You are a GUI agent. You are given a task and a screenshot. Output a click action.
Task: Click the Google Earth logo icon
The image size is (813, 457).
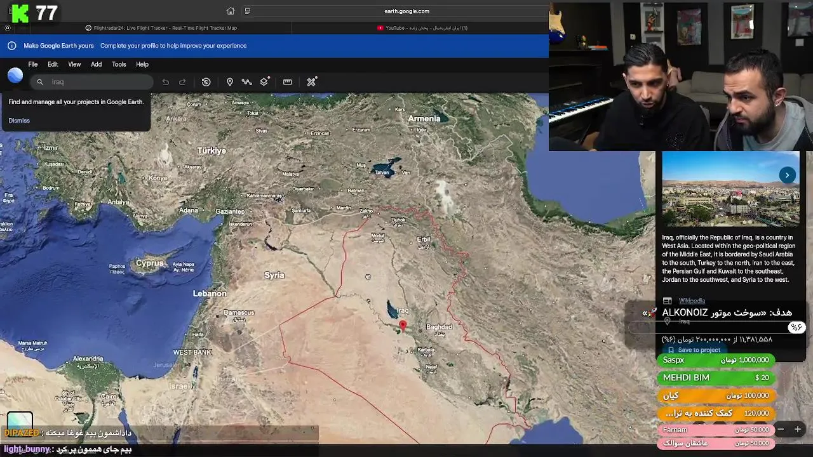pos(15,76)
